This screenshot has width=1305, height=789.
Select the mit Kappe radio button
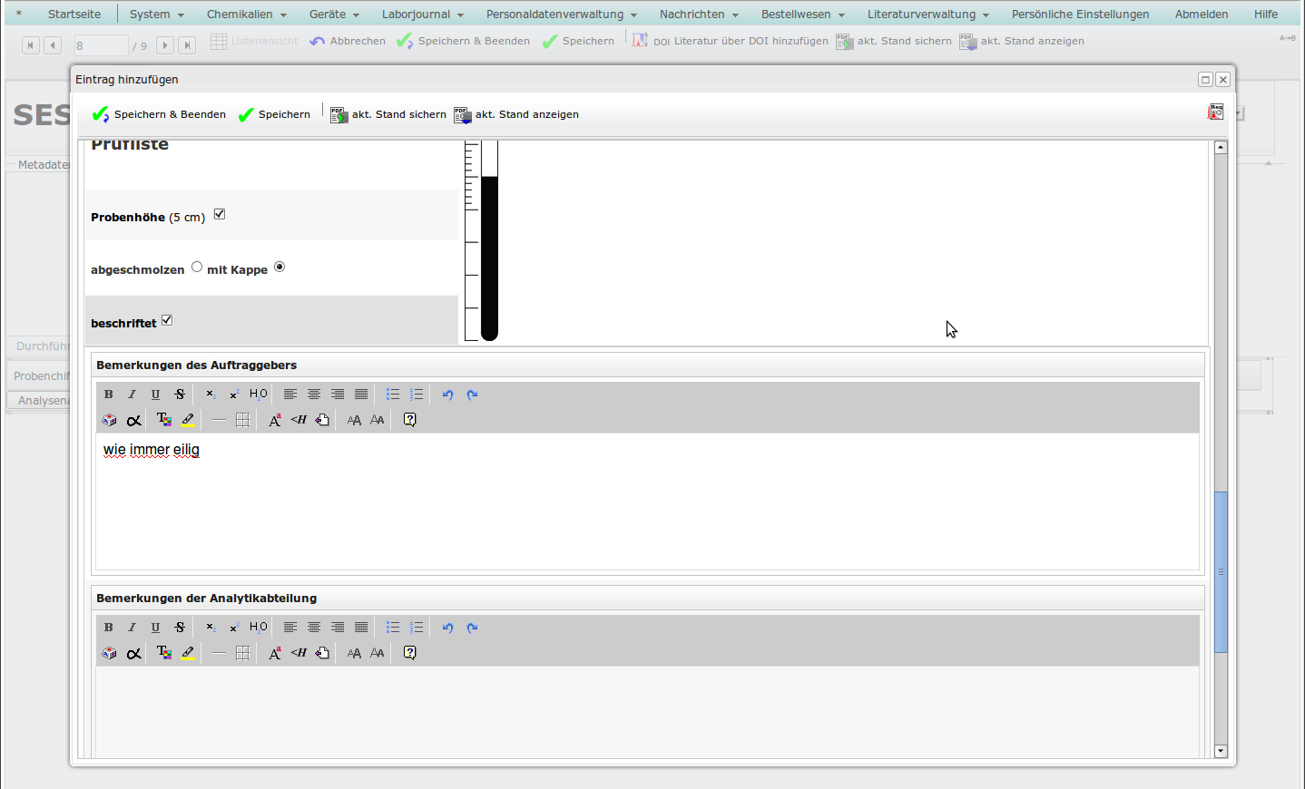pyautogui.click(x=280, y=267)
